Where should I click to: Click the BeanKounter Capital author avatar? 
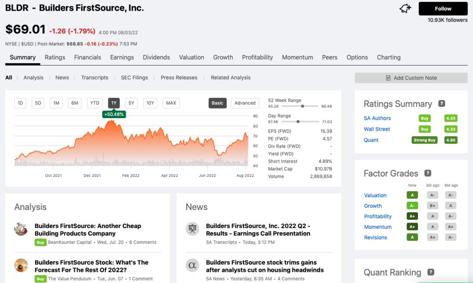[x=21, y=229]
